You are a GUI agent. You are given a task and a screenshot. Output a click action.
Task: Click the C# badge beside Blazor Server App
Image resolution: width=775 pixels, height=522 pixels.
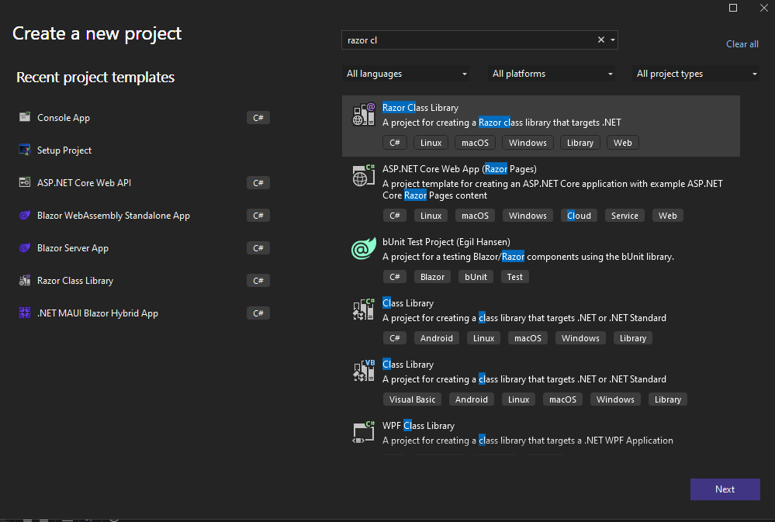pos(258,248)
